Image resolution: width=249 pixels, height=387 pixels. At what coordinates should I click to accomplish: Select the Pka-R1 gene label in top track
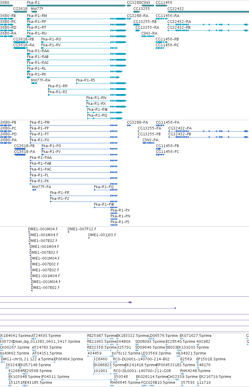coord(33,2)
